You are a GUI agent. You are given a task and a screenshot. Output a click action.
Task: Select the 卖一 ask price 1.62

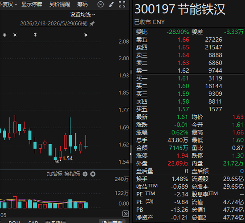click(184, 71)
